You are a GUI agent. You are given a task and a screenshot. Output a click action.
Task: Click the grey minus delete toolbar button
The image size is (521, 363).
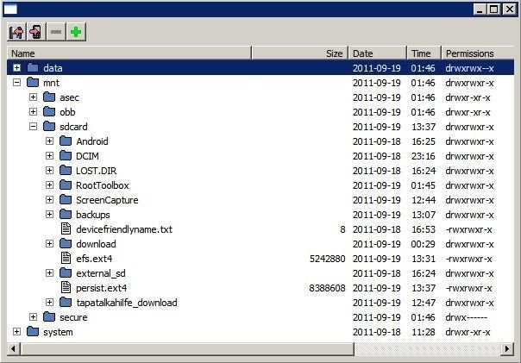click(56, 32)
